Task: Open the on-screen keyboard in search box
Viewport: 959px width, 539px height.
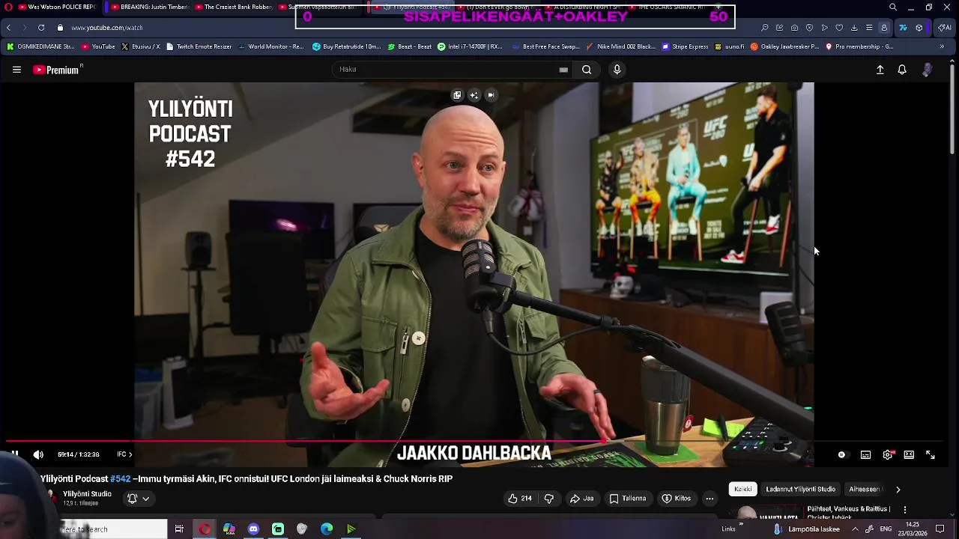Action: point(563,70)
